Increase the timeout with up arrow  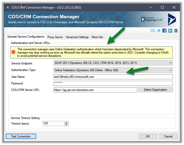(x=67, y=122)
